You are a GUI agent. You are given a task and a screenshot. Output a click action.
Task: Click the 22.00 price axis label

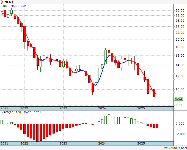point(180,33)
